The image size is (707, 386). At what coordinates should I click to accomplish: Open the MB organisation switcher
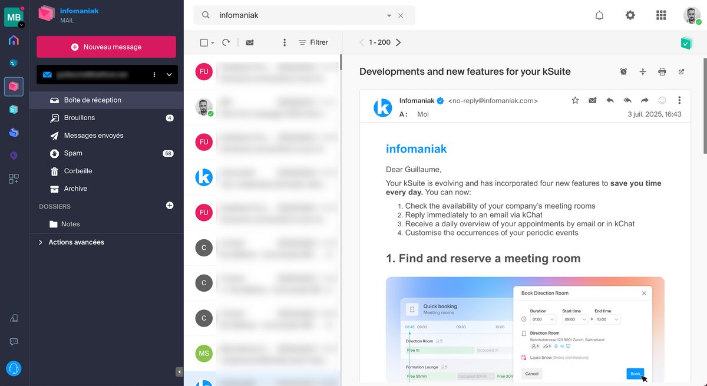[14, 17]
